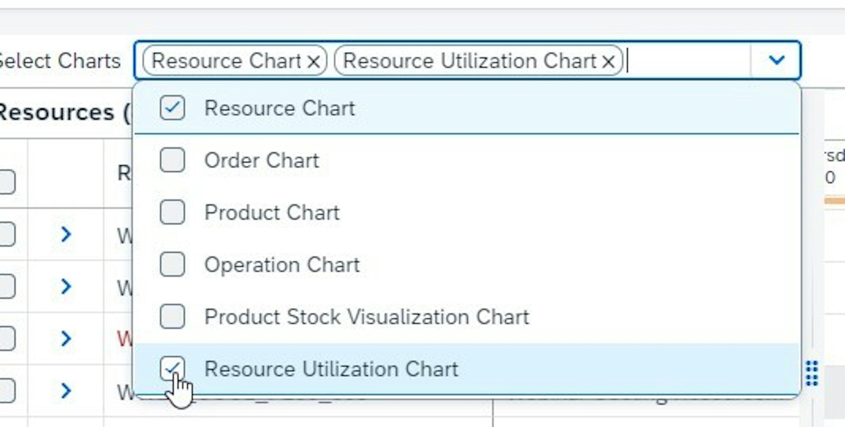Select the Product Stock Visualization Chart entry
This screenshot has height=427, width=845.
[366, 317]
